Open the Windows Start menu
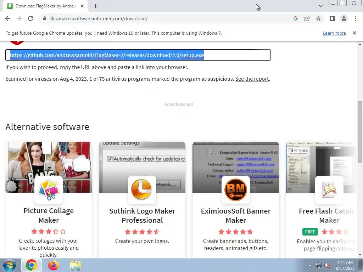363x272 pixels. click(x=9, y=265)
